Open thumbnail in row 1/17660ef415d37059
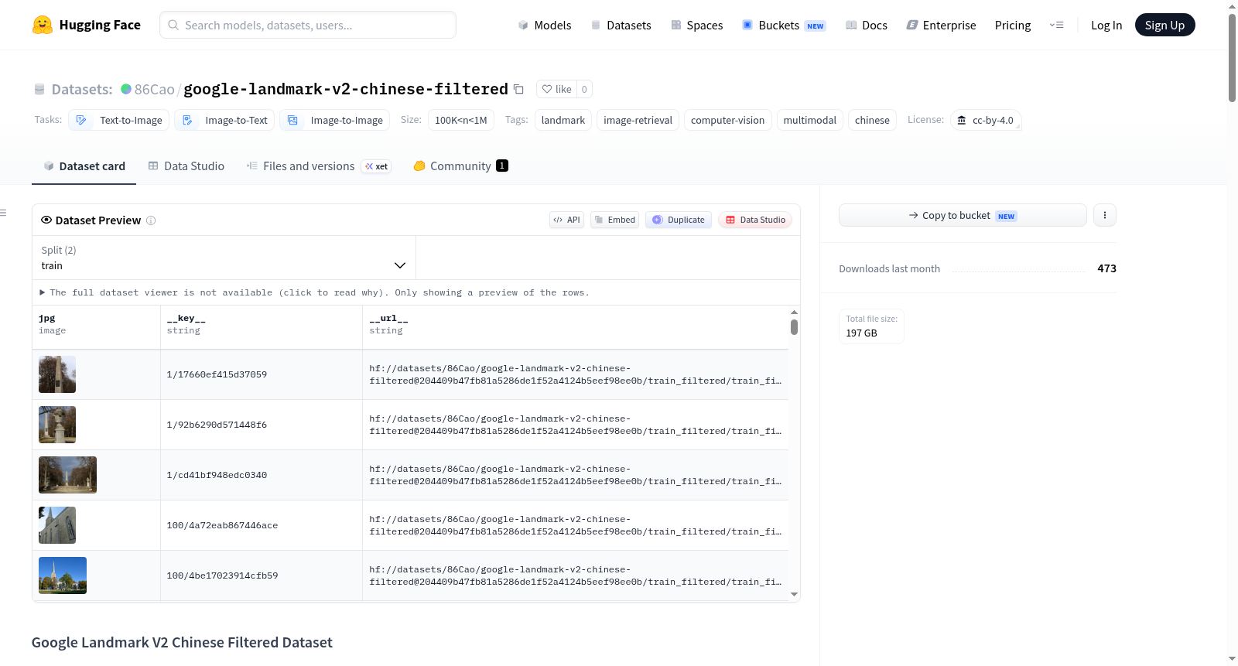 [x=57, y=374]
